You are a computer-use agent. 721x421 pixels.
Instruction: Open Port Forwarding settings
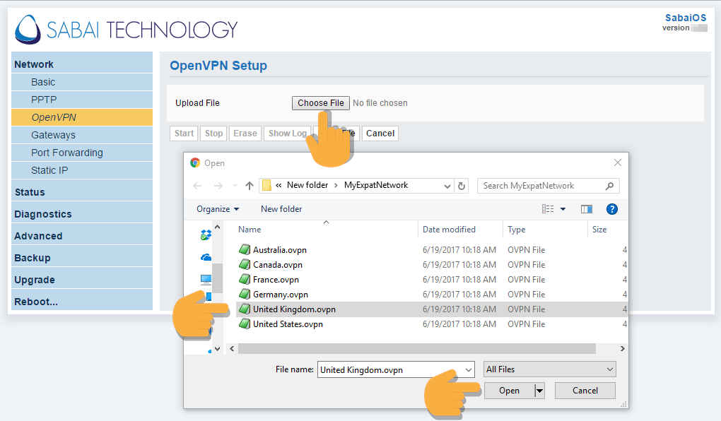82,153
